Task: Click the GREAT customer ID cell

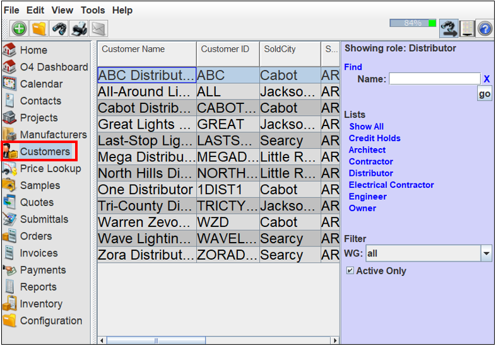Action: (x=228, y=124)
